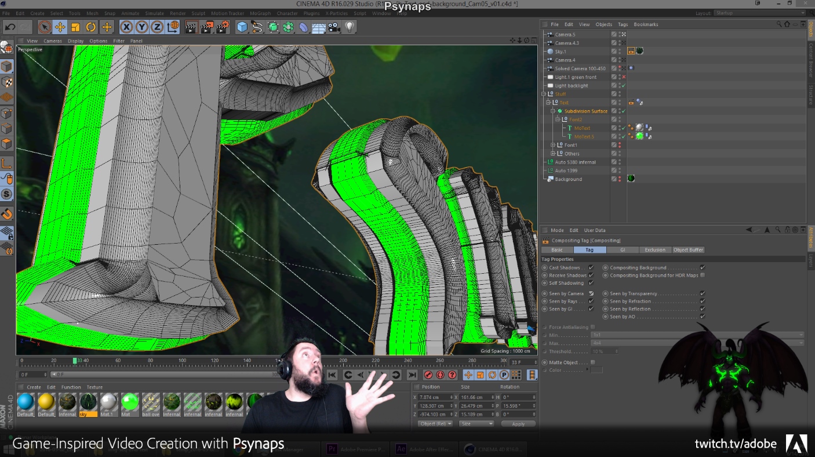Click the Position X field 7.874 cm
815x457 pixels.
tap(435, 397)
